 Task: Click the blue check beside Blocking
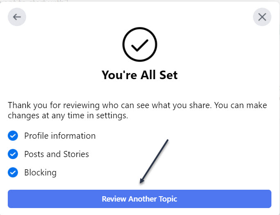[x=13, y=173]
